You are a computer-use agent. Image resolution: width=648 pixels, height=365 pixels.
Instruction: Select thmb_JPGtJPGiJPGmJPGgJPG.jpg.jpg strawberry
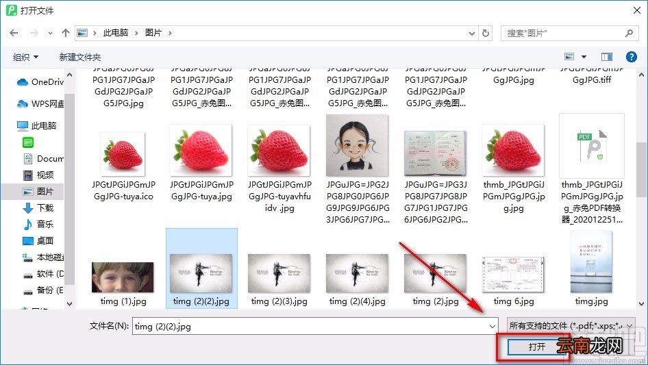513,151
